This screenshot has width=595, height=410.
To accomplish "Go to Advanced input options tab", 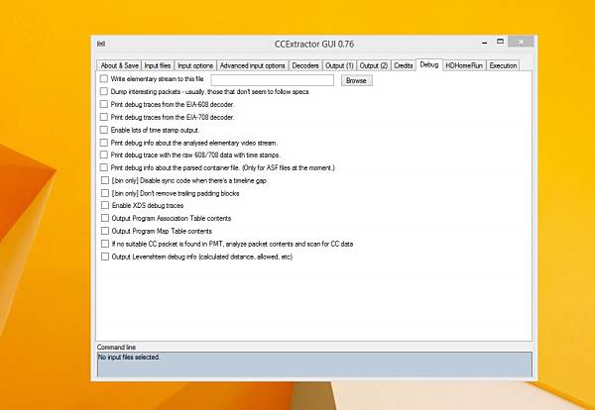I will coord(252,65).
